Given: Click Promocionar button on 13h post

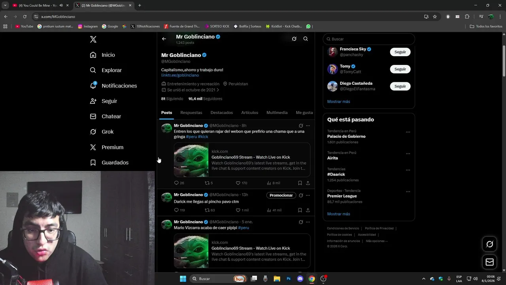Looking at the screenshot, I should (x=281, y=195).
